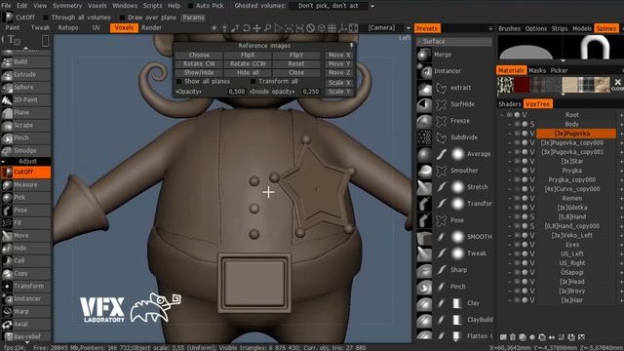Toggle visibility of [1x]Hair layer
Viewport: 624px width, 351px height.
click(517, 300)
